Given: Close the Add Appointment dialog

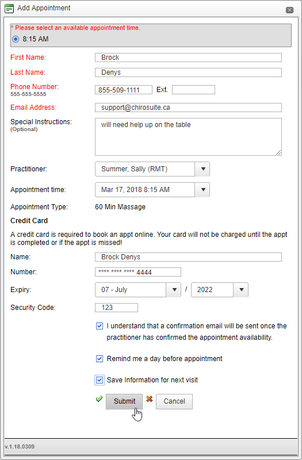Looking at the screenshot, I should point(289,10).
